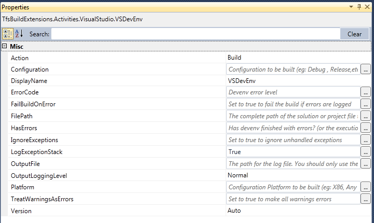Select the LogExceptionStack property label

(x=36, y=152)
